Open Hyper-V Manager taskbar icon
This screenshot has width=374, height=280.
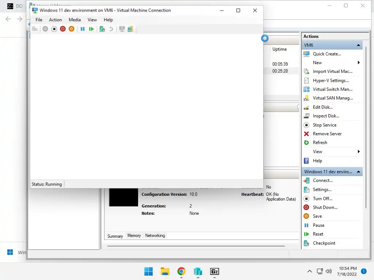pos(198,271)
